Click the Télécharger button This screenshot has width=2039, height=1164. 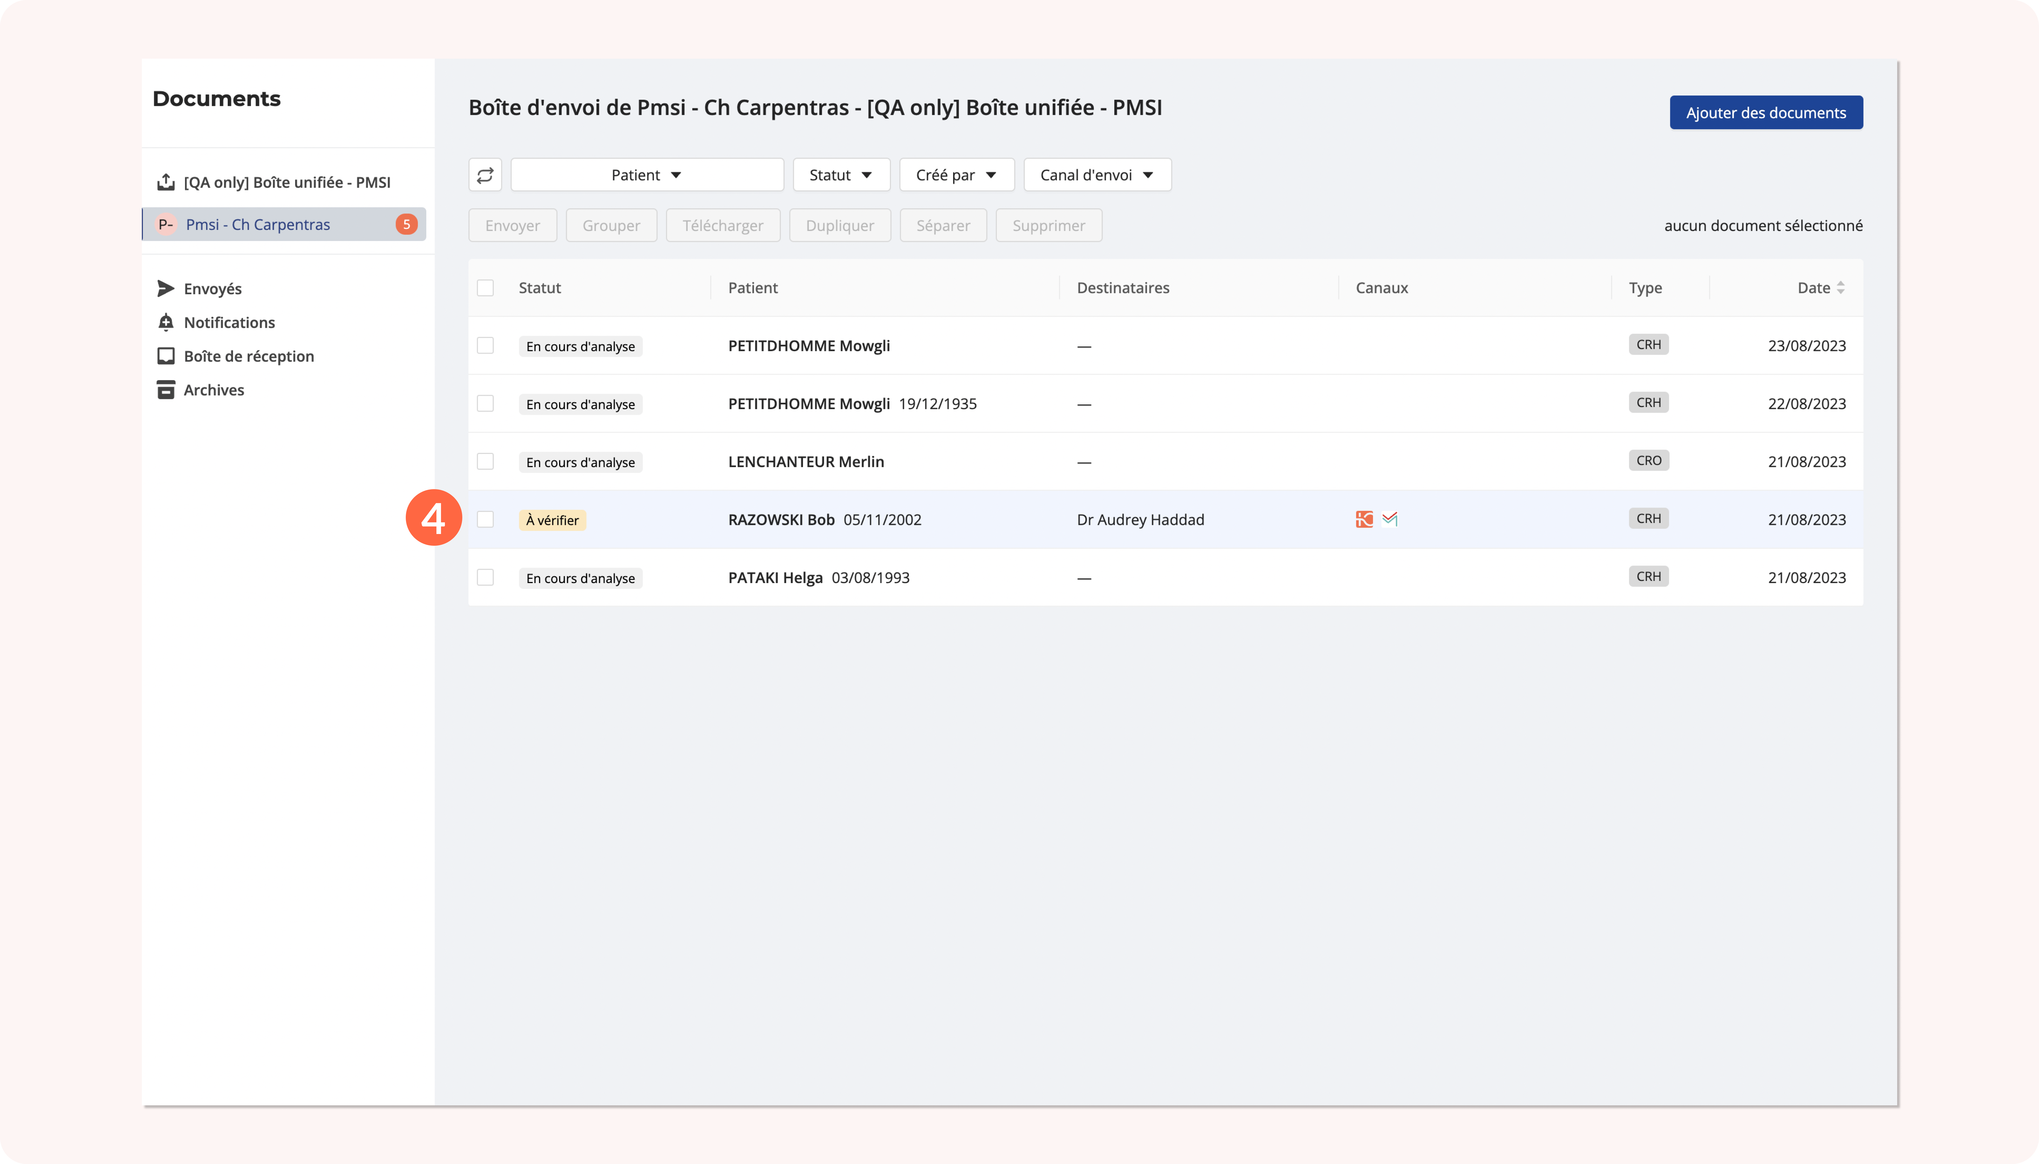coord(723,225)
